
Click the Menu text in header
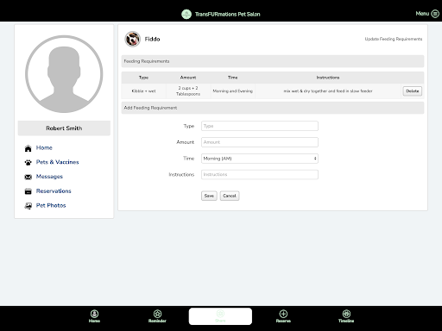[422, 14]
